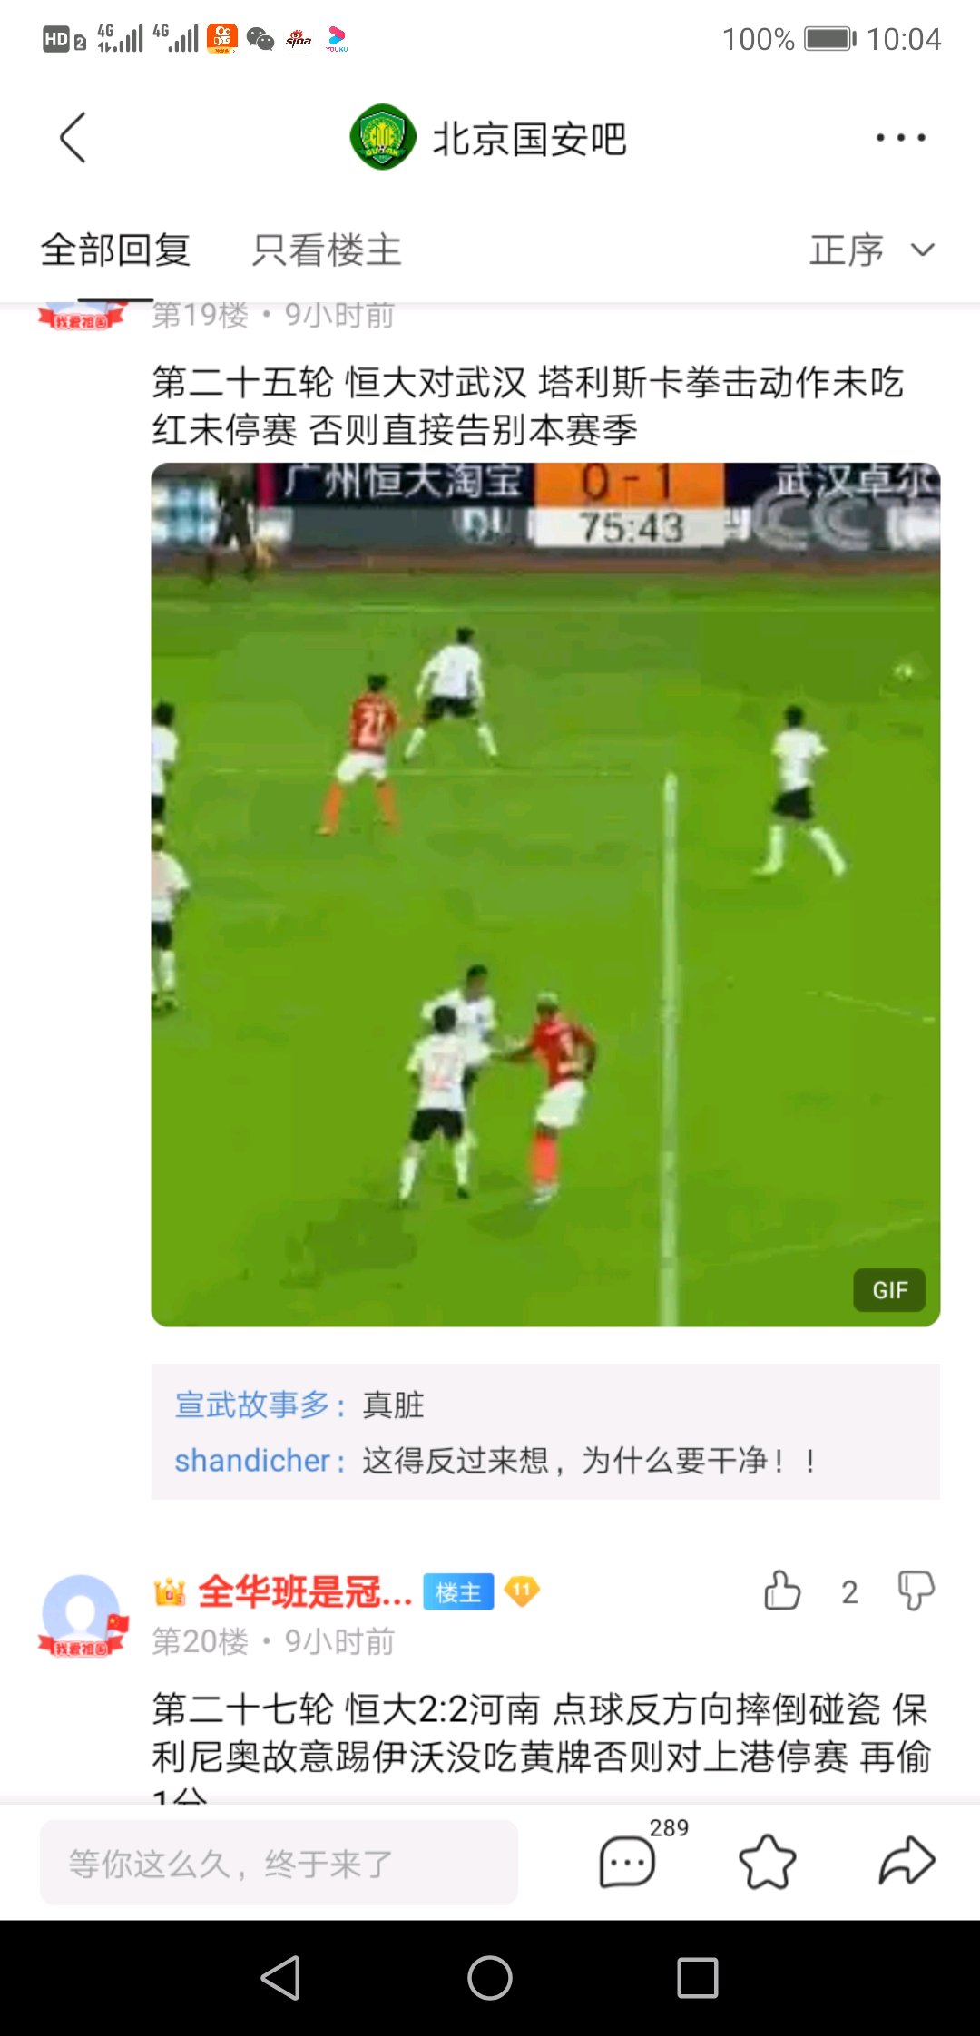Open the three-dot more options menu
The width and height of the screenshot is (980, 2036).
pos(900,138)
